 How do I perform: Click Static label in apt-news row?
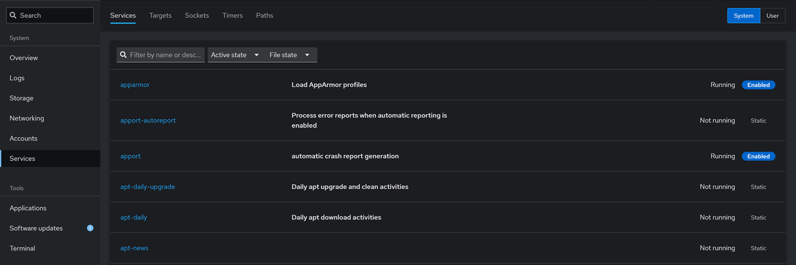[759, 248]
